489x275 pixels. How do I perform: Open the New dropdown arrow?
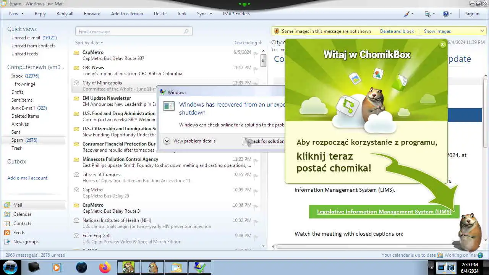(x=23, y=14)
